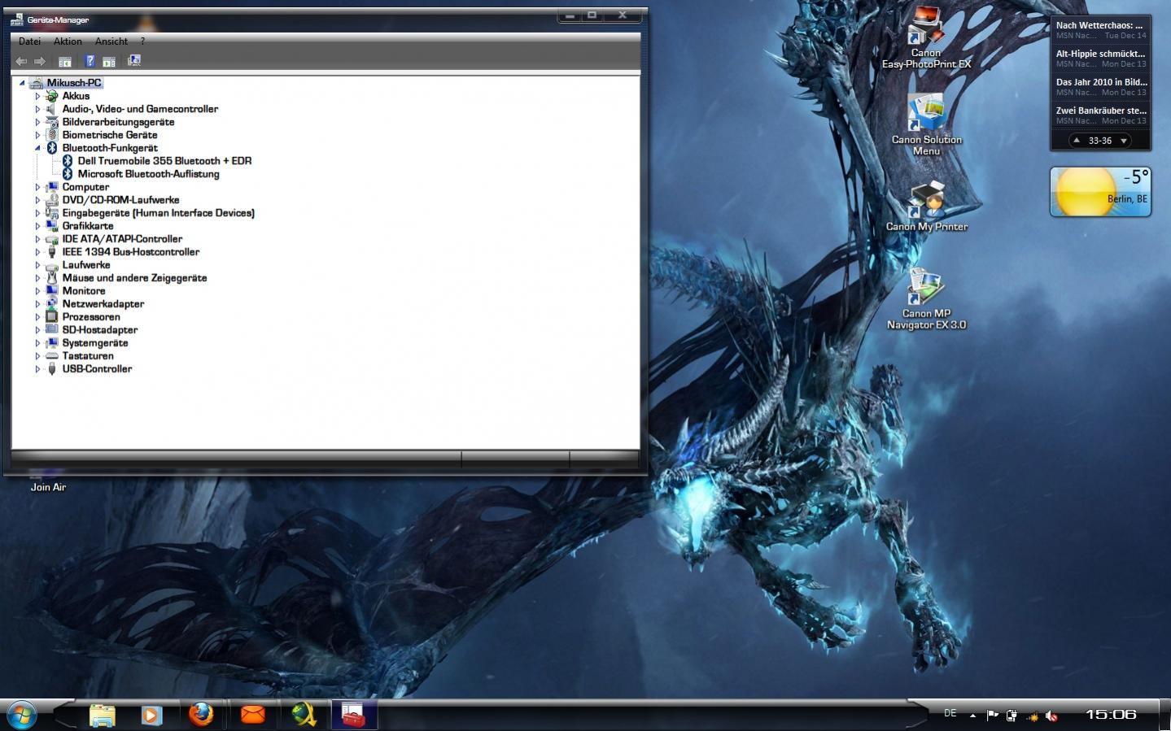Collapse the Mikusch-PC root node
The image size is (1171, 731).
pos(22,83)
